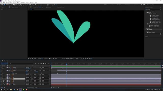Unlock the BG layer lock

click(5, 85)
